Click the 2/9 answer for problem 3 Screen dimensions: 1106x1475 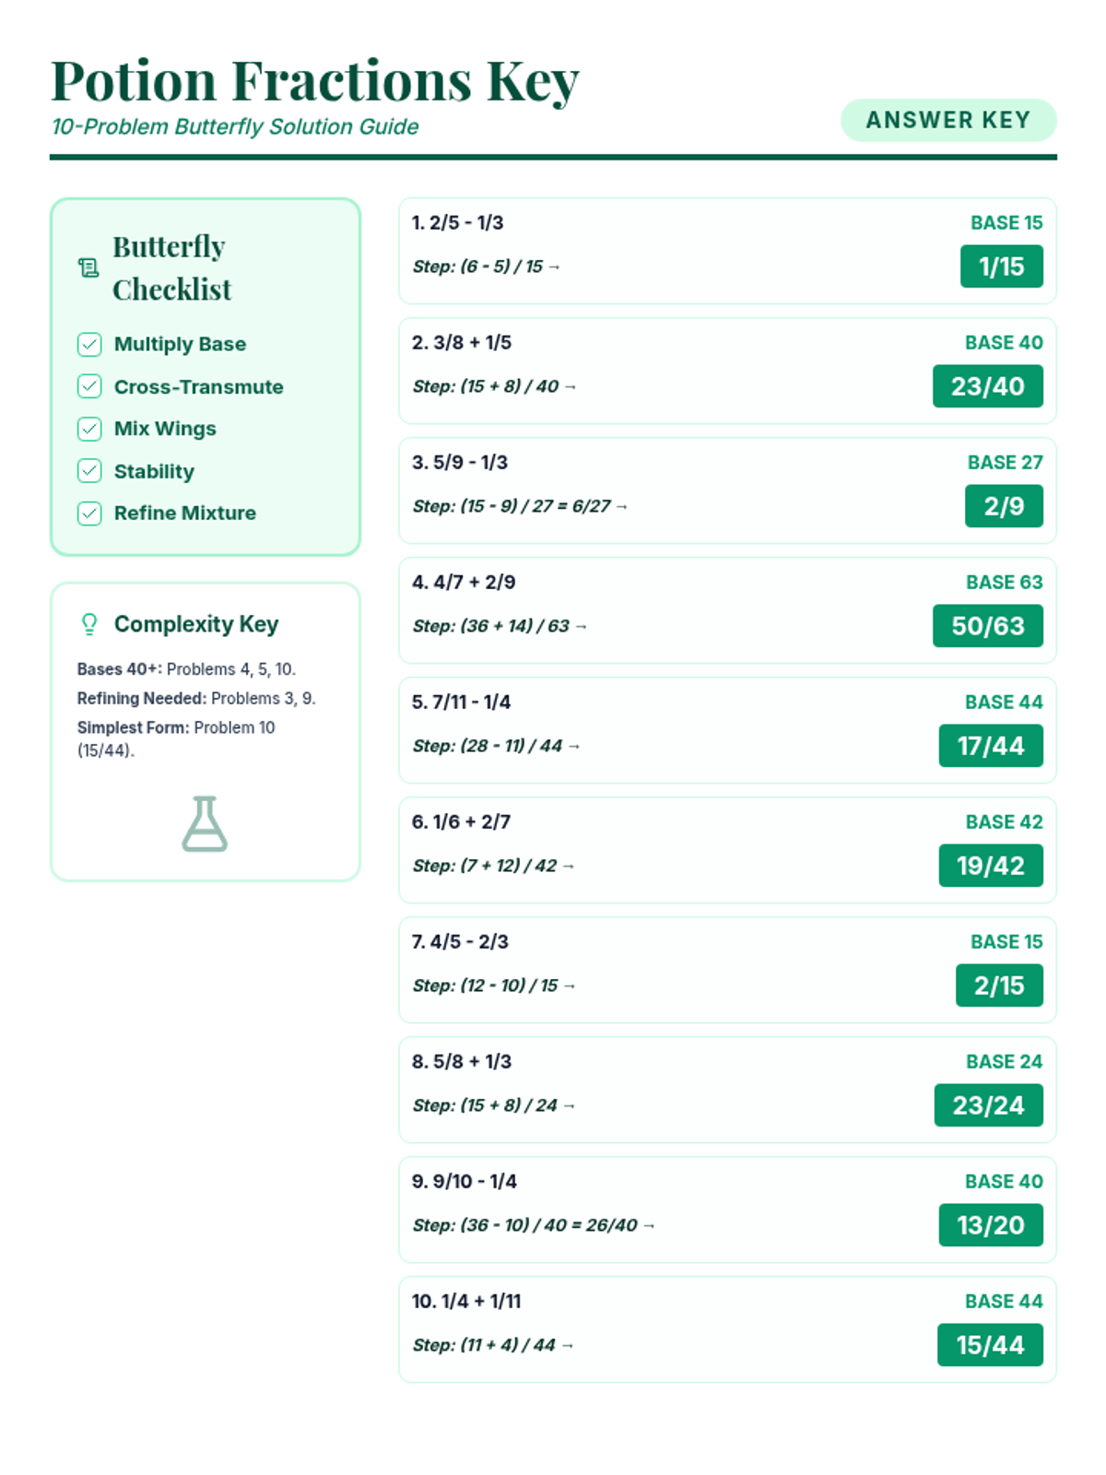pyautogui.click(x=1004, y=506)
